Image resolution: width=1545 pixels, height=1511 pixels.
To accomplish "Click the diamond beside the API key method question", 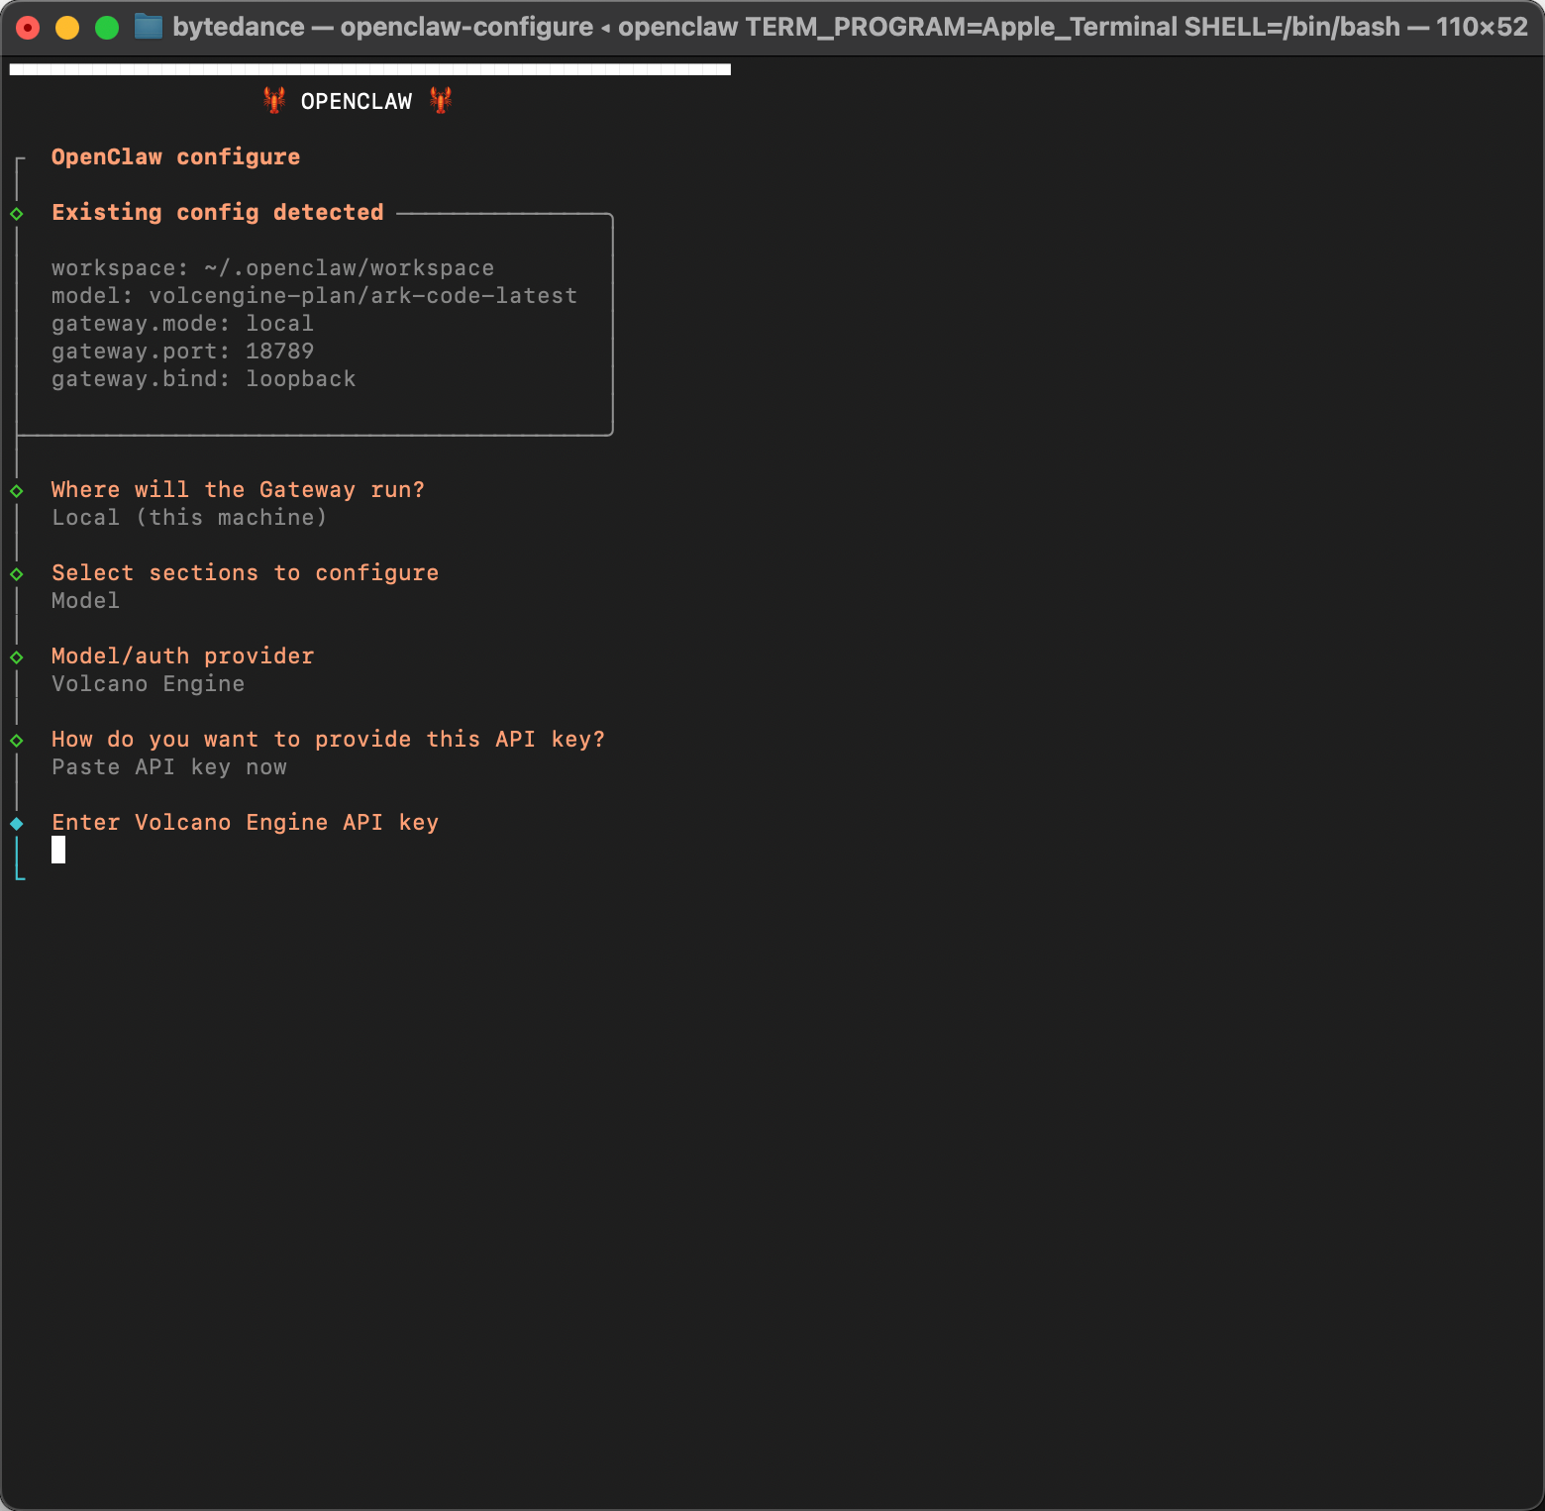I will [17, 741].
